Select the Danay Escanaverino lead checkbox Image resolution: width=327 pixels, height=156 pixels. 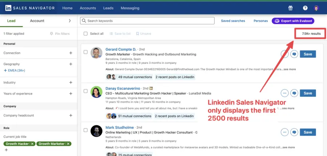pyautogui.click(x=85, y=91)
